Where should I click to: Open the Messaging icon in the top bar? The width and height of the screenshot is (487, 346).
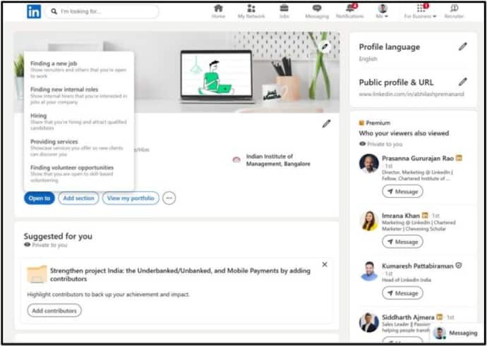[x=317, y=8]
